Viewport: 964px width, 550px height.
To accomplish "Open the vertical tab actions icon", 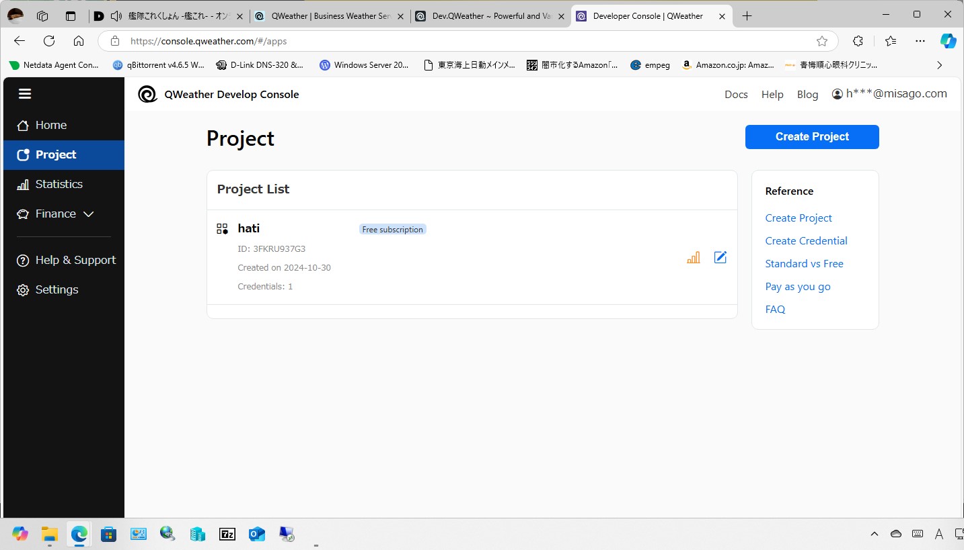I will [71, 16].
